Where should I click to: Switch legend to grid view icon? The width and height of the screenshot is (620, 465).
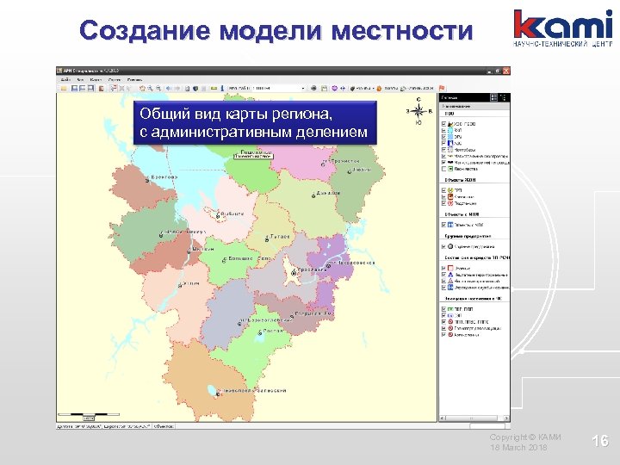pyautogui.click(x=494, y=97)
